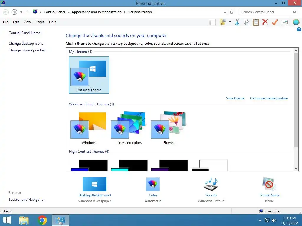Click the orange checkmark toolbar icon
This screenshot has width=302, height=226.
click(x=275, y=22)
